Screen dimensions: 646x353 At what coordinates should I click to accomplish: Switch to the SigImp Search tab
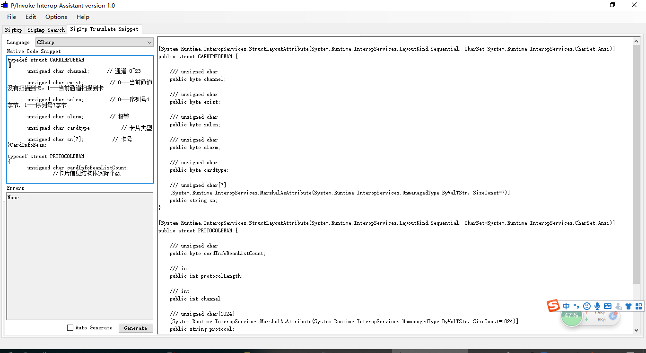tap(46, 29)
